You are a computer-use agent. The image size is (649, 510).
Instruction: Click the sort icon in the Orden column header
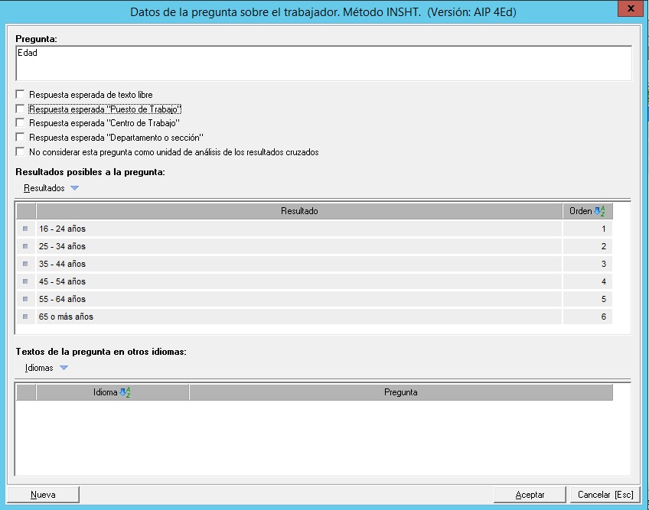point(599,211)
